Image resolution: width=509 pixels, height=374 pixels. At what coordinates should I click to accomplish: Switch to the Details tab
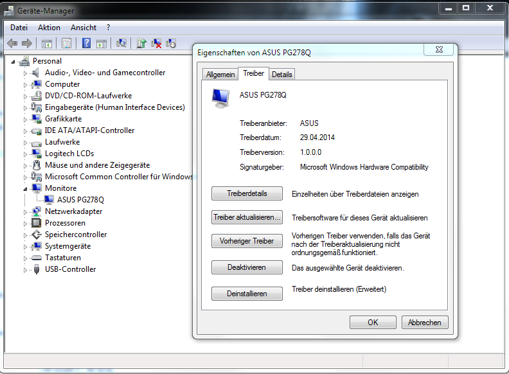[281, 75]
